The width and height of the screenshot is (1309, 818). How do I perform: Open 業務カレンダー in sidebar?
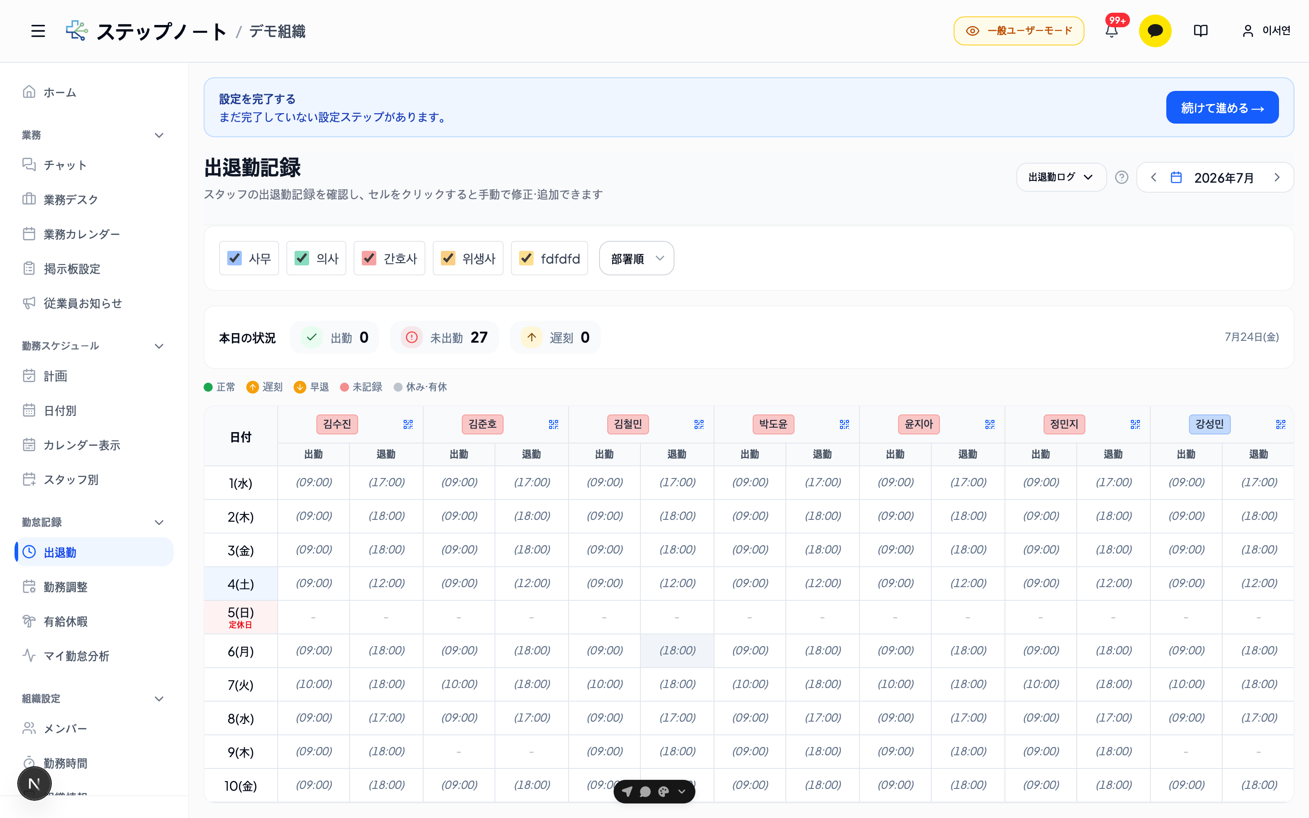coord(94,234)
